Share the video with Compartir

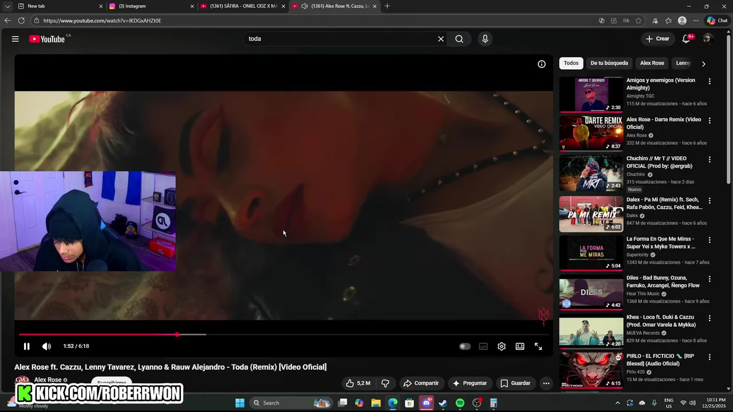(x=421, y=383)
